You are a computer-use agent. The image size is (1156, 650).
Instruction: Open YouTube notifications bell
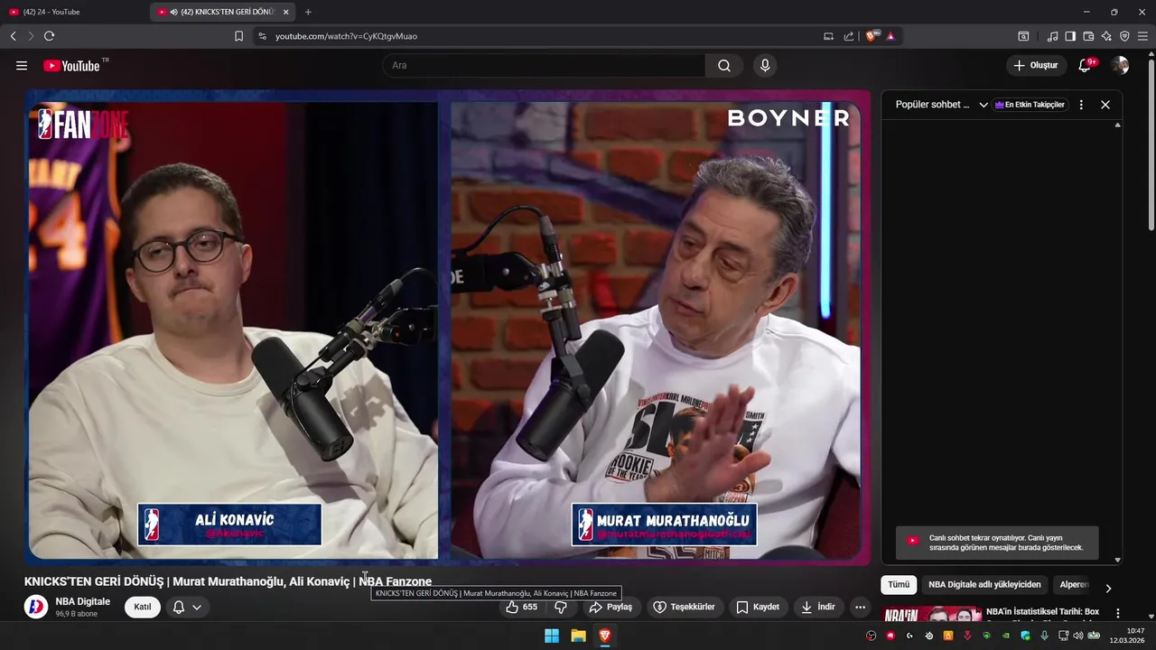click(1085, 66)
